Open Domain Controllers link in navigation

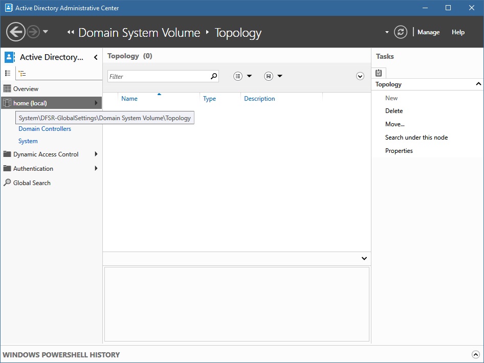tap(45, 129)
